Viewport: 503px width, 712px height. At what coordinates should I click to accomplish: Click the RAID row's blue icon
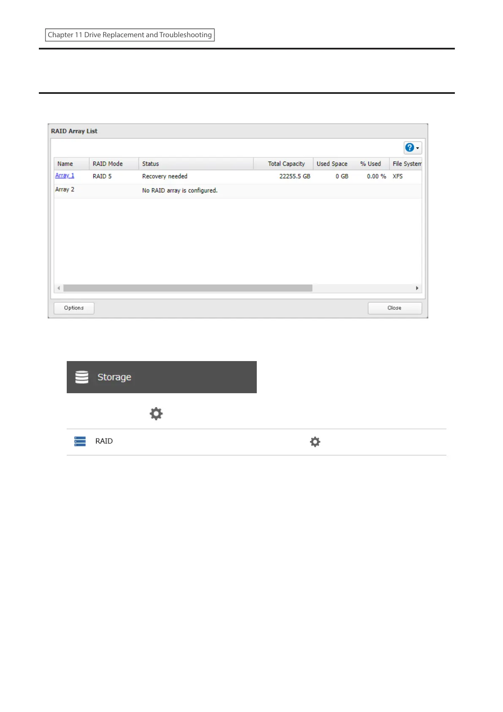pos(80,441)
